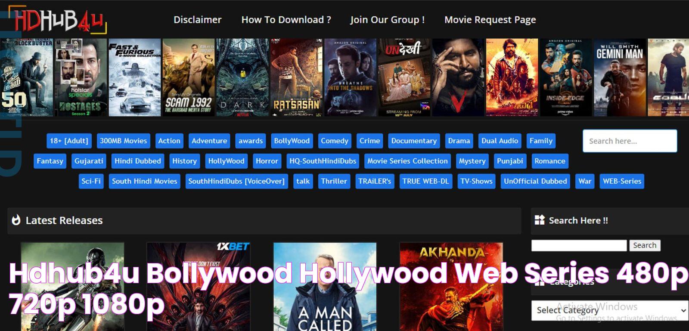Open South Hindi Movies tag
This screenshot has height=331, width=689.
(x=144, y=181)
